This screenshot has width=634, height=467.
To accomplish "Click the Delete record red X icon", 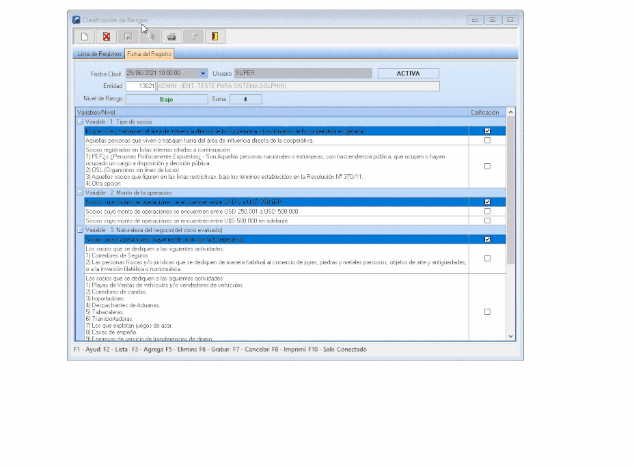I will pos(107,37).
